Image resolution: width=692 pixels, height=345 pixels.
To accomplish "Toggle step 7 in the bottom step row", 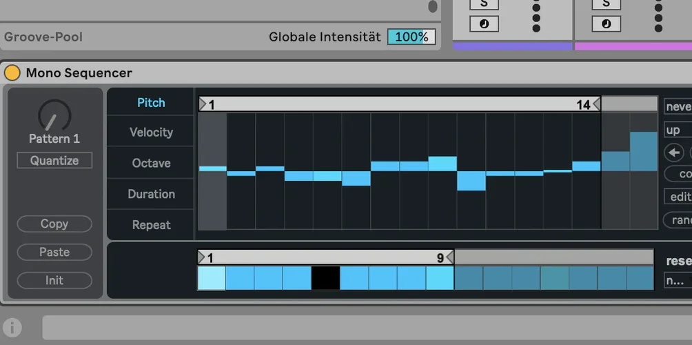I will tap(383, 278).
